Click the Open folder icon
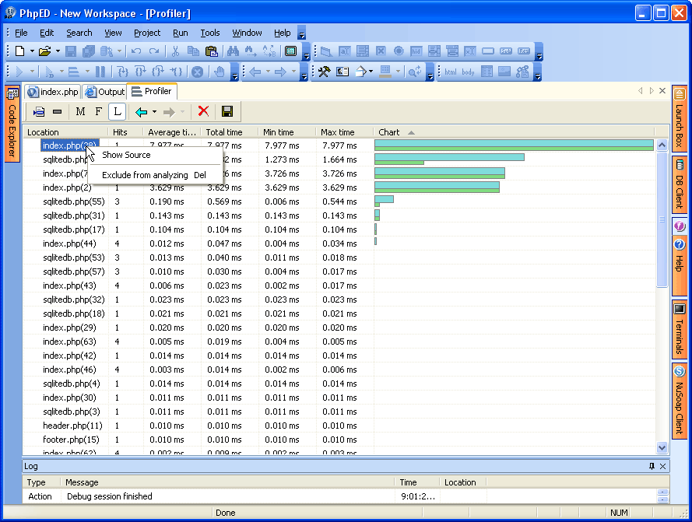 (44, 51)
